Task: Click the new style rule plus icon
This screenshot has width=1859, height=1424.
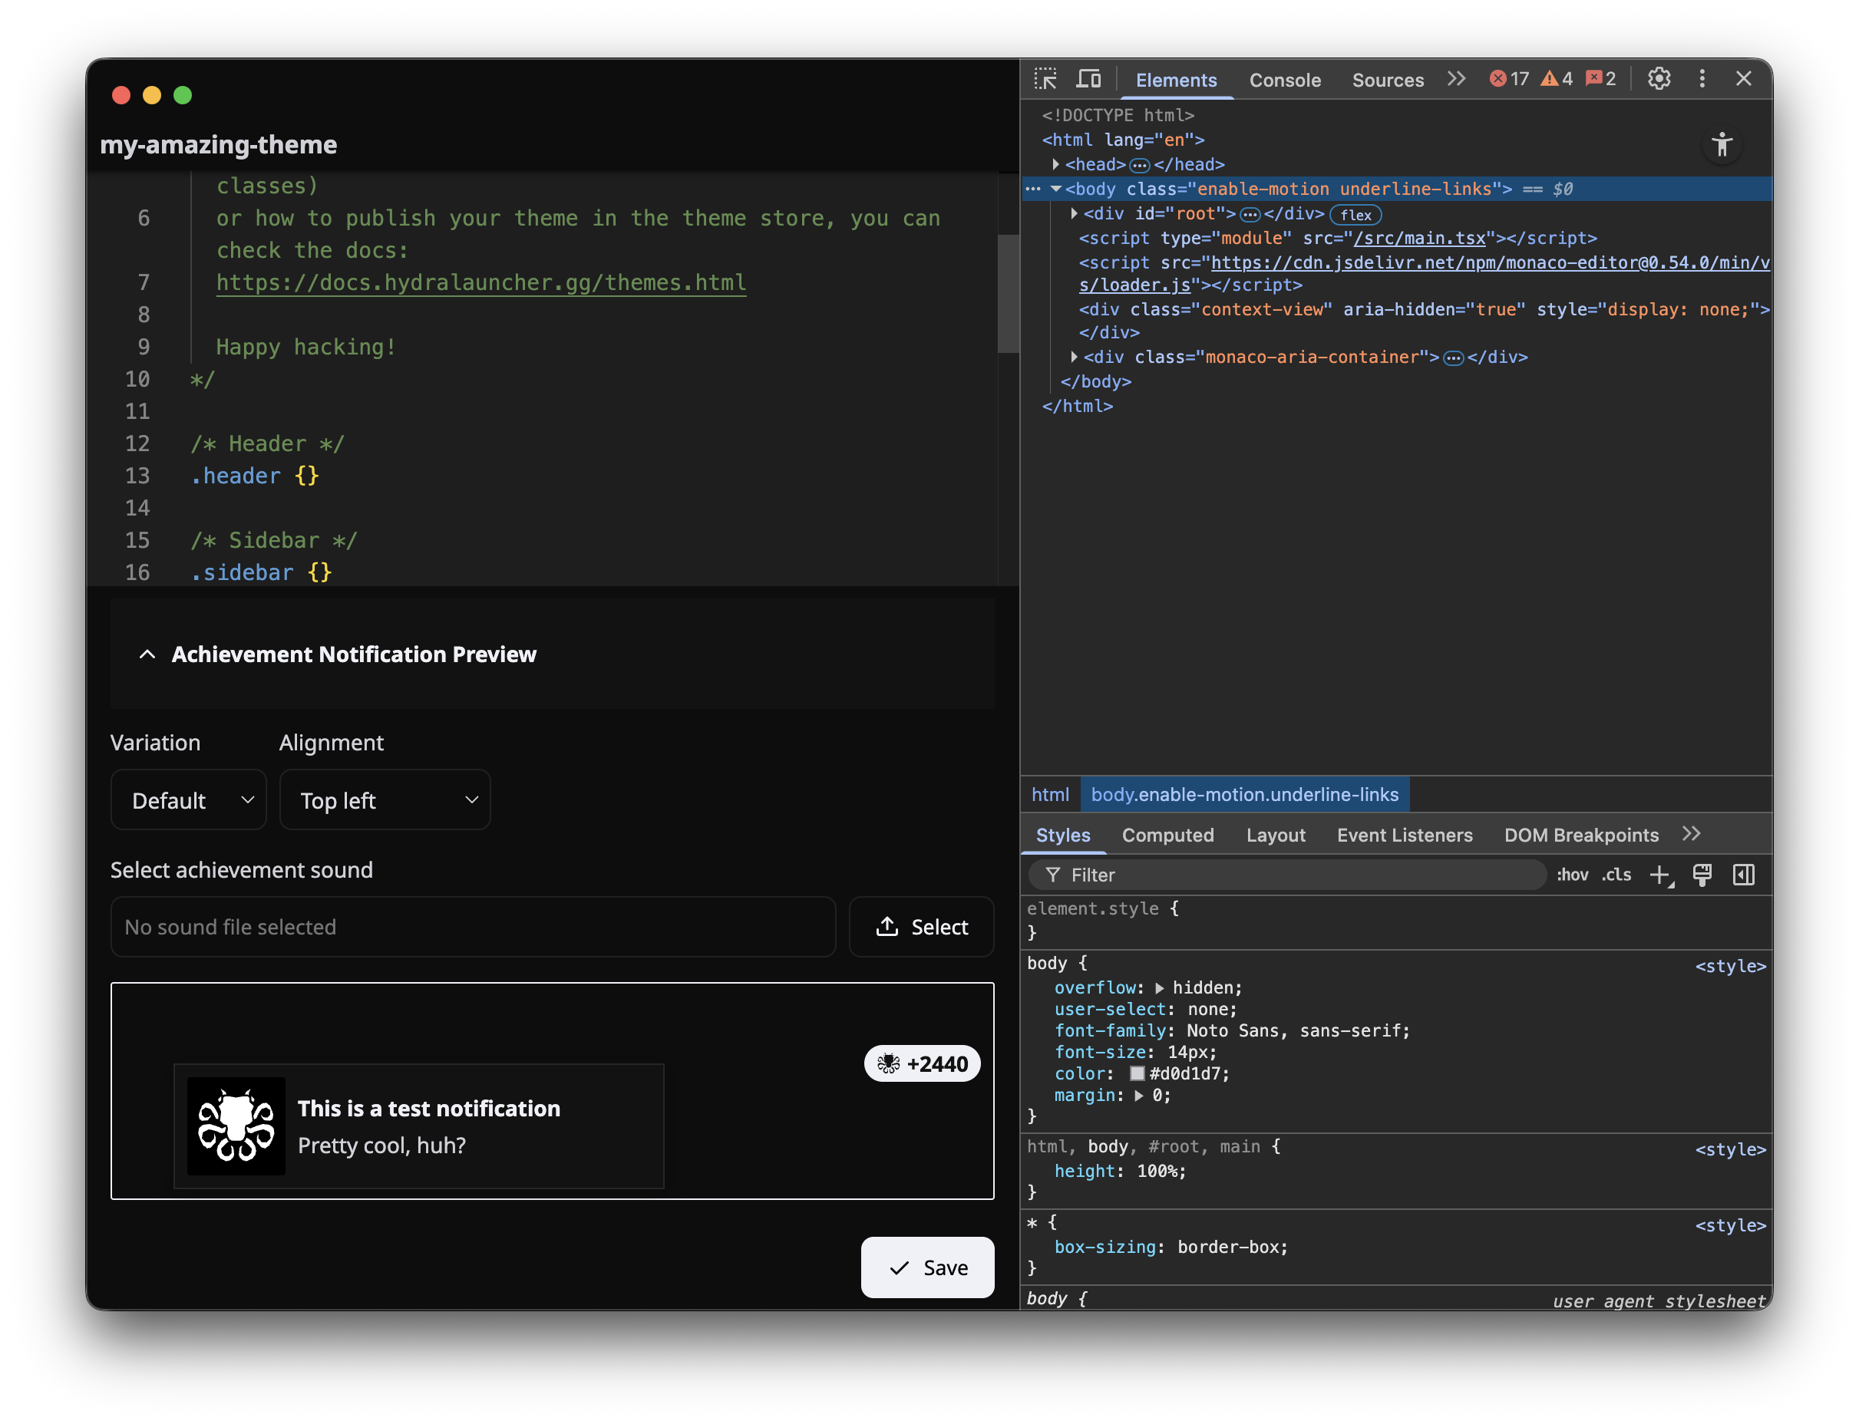Action: (x=1659, y=875)
